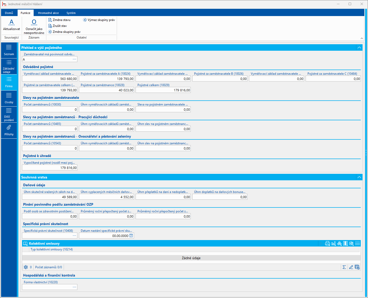Click Pojistné za zaměstnavatele A field

(106, 79)
